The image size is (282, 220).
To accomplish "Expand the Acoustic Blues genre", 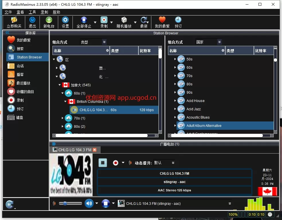I will coord(175,117).
